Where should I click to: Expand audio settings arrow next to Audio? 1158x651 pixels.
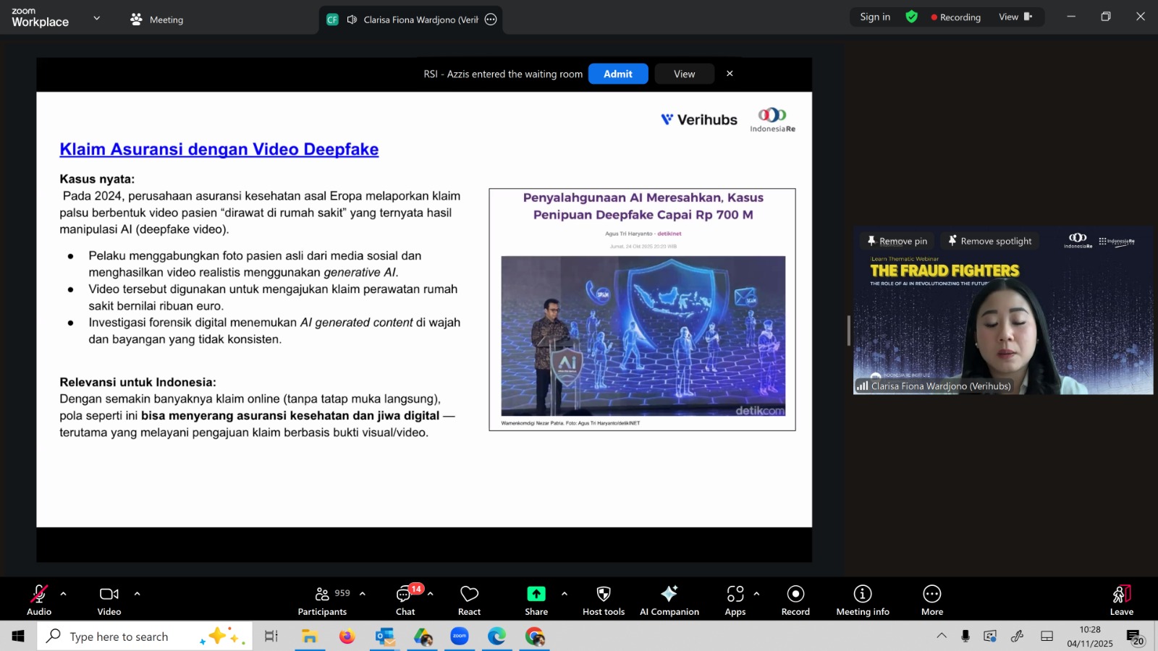pyautogui.click(x=64, y=594)
